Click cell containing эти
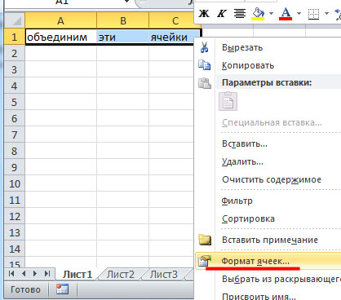The image size is (341, 300). click(122, 37)
